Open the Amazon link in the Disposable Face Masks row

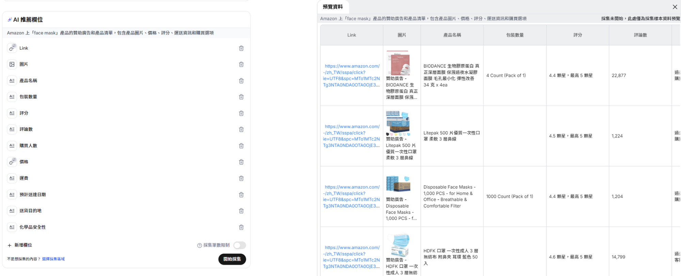(351, 197)
